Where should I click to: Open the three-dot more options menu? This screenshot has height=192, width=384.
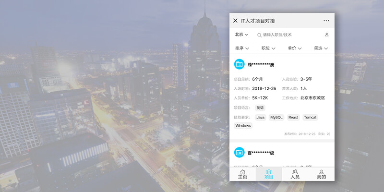click(326, 21)
